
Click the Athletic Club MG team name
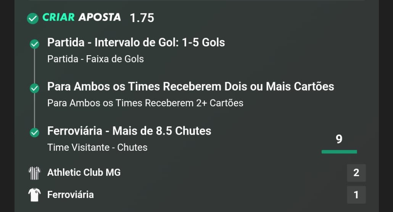[x=84, y=172]
